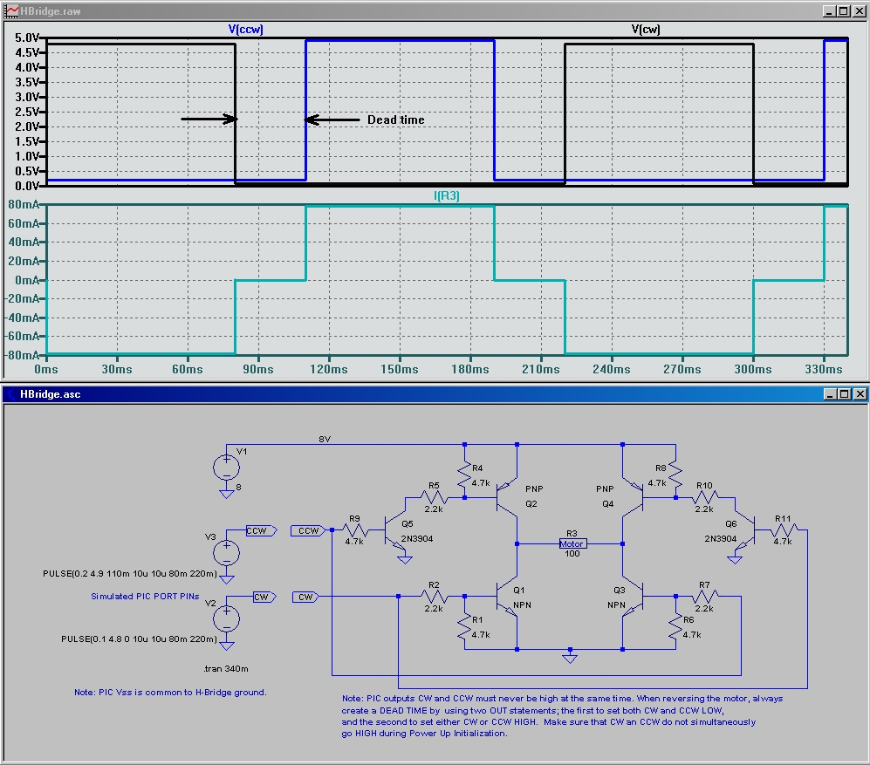Select resistor R5 symbol

[434, 497]
